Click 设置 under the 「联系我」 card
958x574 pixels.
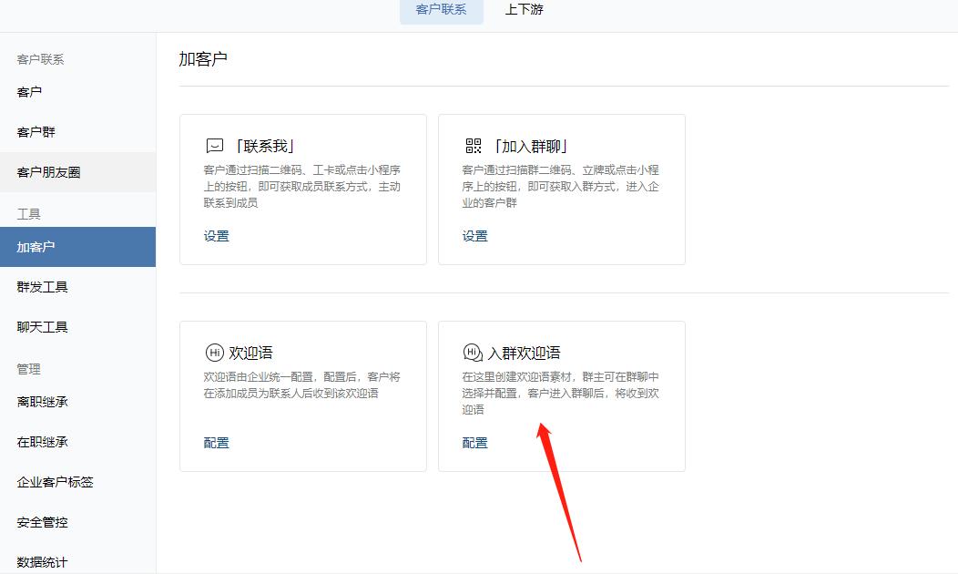216,234
